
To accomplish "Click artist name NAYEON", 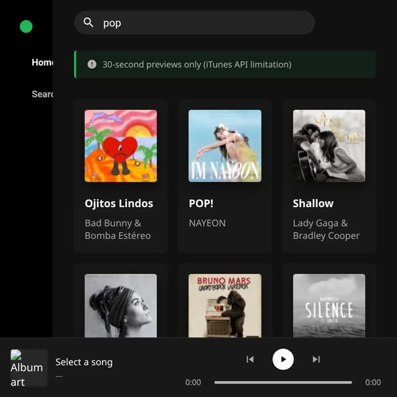I will pyautogui.click(x=207, y=223).
